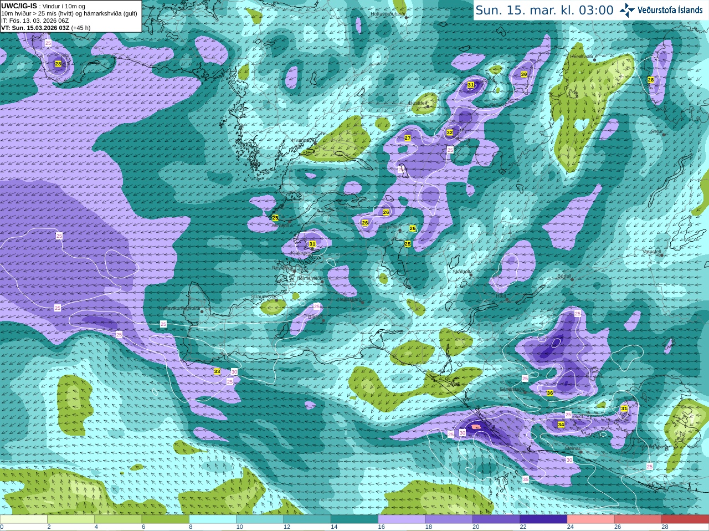This screenshot has height=531, width=709.
Task: Pick the 24–26 m/s pink legend swatch
Action: (x=590, y=519)
